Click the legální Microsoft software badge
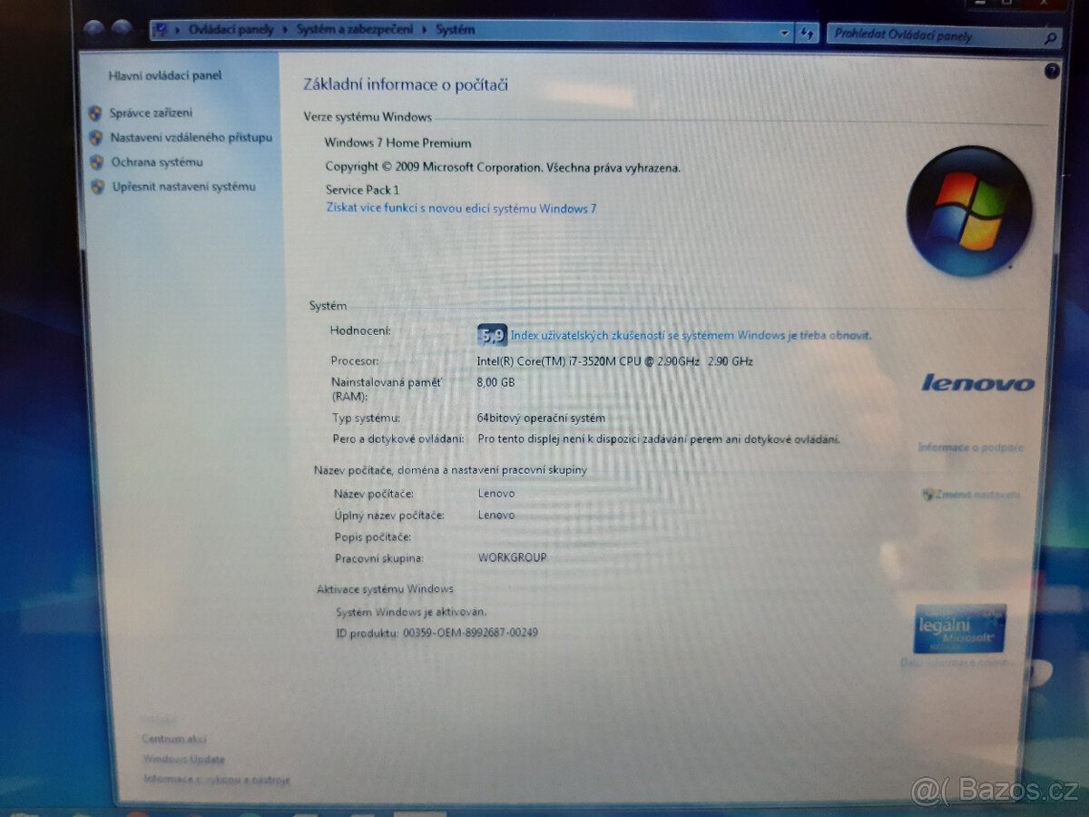The height and width of the screenshot is (817, 1089). point(958,630)
